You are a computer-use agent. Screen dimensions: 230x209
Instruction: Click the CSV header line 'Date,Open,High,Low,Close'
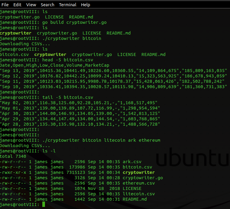[55, 65]
